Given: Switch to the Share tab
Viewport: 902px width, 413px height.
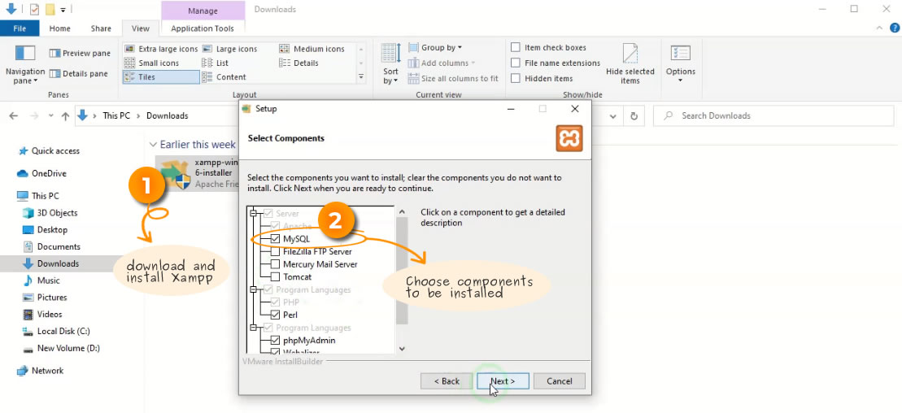Looking at the screenshot, I should tap(101, 28).
